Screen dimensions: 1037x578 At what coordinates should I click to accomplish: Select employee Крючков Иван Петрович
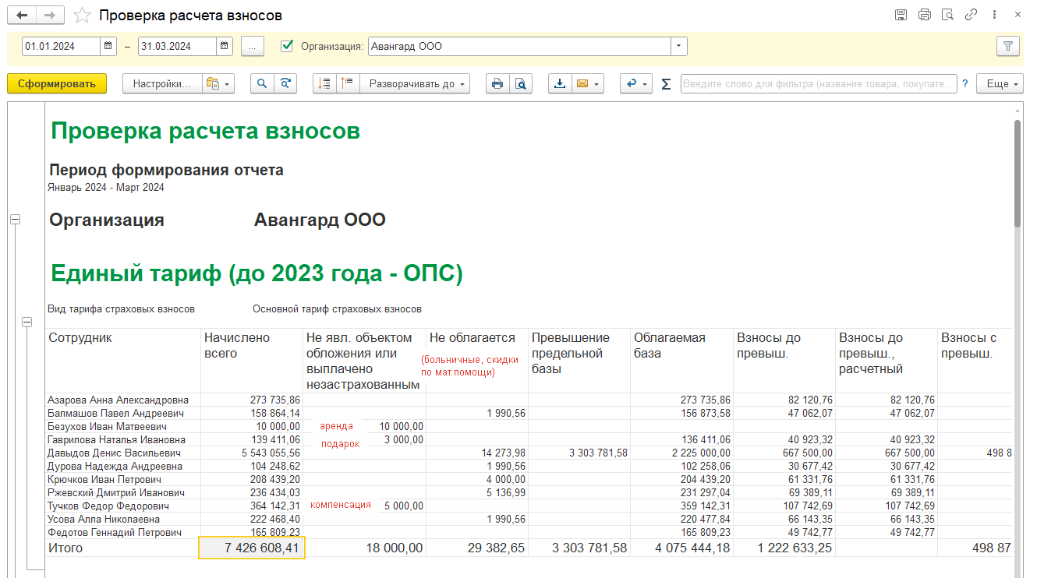click(104, 479)
